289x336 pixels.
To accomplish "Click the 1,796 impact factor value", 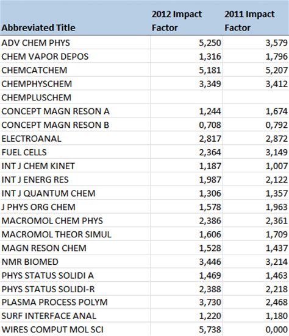I will pyautogui.click(x=277, y=57).
